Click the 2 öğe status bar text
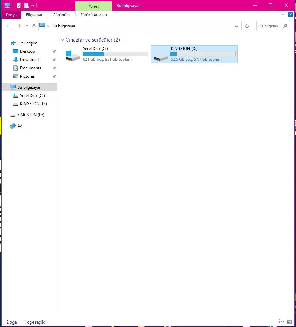The image size is (296, 327). pyautogui.click(x=11, y=322)
